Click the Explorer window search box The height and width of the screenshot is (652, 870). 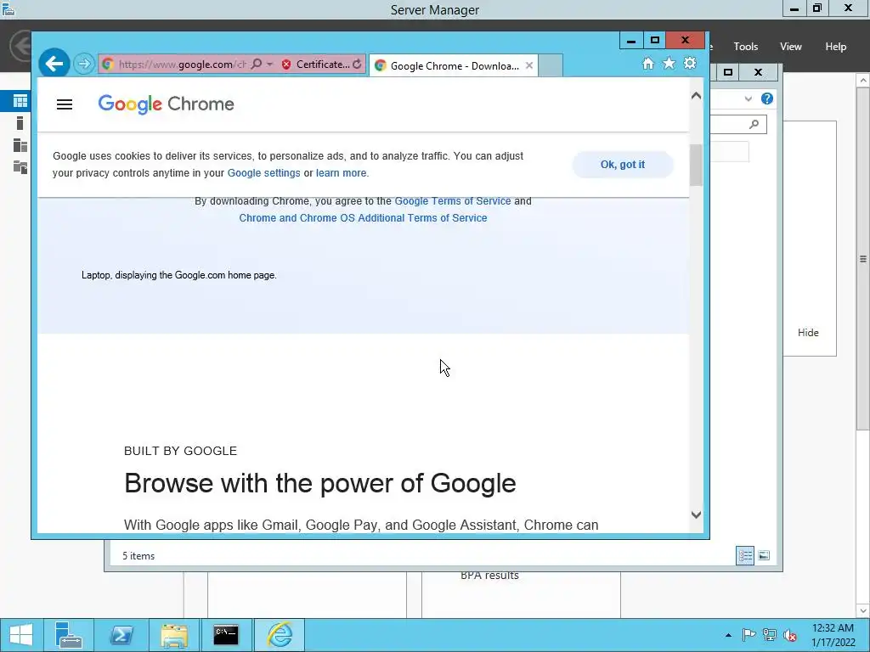coord(738,124)
